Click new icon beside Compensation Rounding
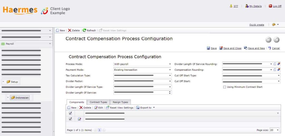Viewport: 285px width, 136px height. click(x=275, y=70)
